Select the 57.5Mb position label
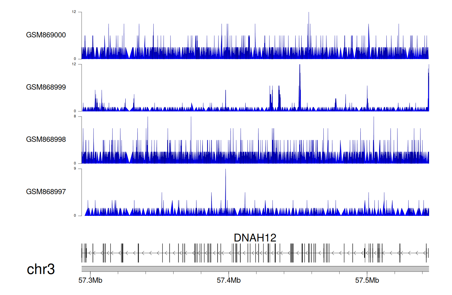This screenshot has height=295, width=452. tap(367, 281)
